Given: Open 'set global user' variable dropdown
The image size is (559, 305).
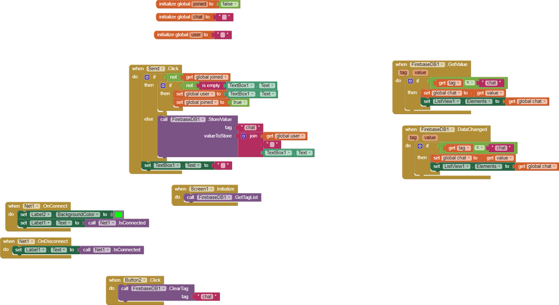Looking at the screenshot, I should point(200,94).
